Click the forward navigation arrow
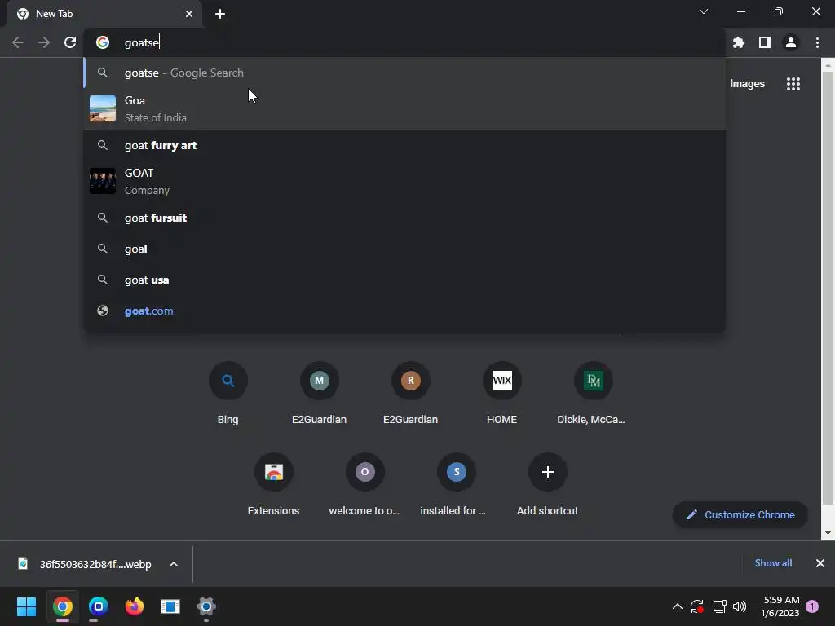 point(44,42)
